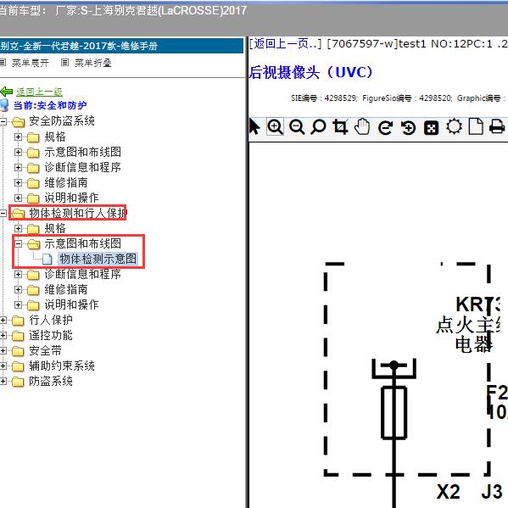Click the folder icon of 行人保护
The height and width of the screenshot is (508, 508).
pos(18,321)
